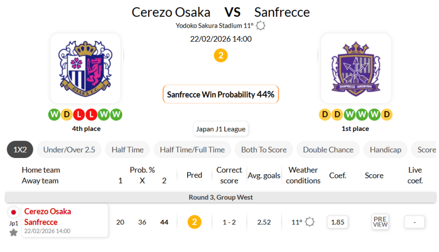Click the Japan J1 League label
439x252 pixels.
coord(221,129)
